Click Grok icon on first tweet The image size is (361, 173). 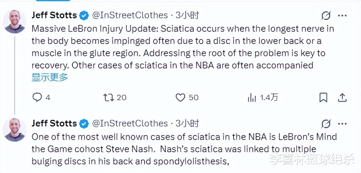[x=326, y=16]
